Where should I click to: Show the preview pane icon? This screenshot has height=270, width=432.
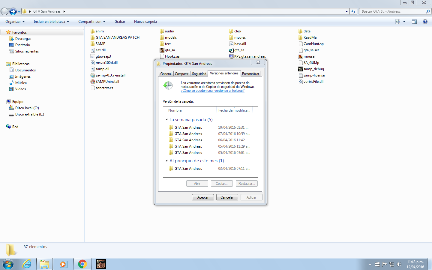414,22
